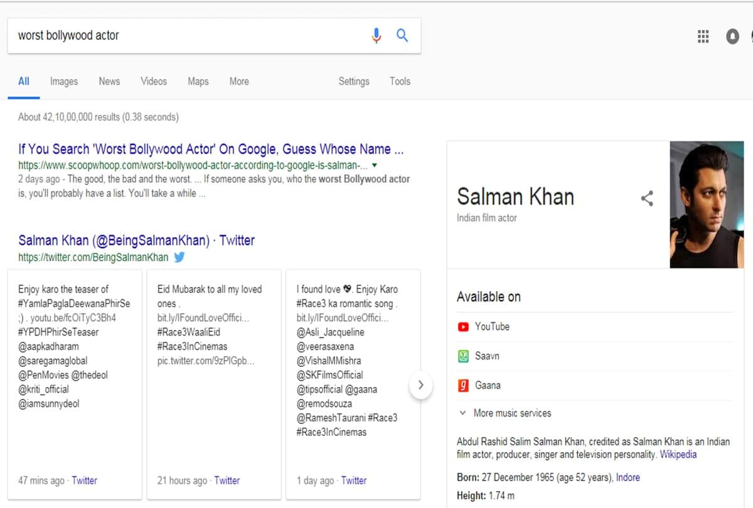Click the share icon beside Salman Khan

[647, 199]
